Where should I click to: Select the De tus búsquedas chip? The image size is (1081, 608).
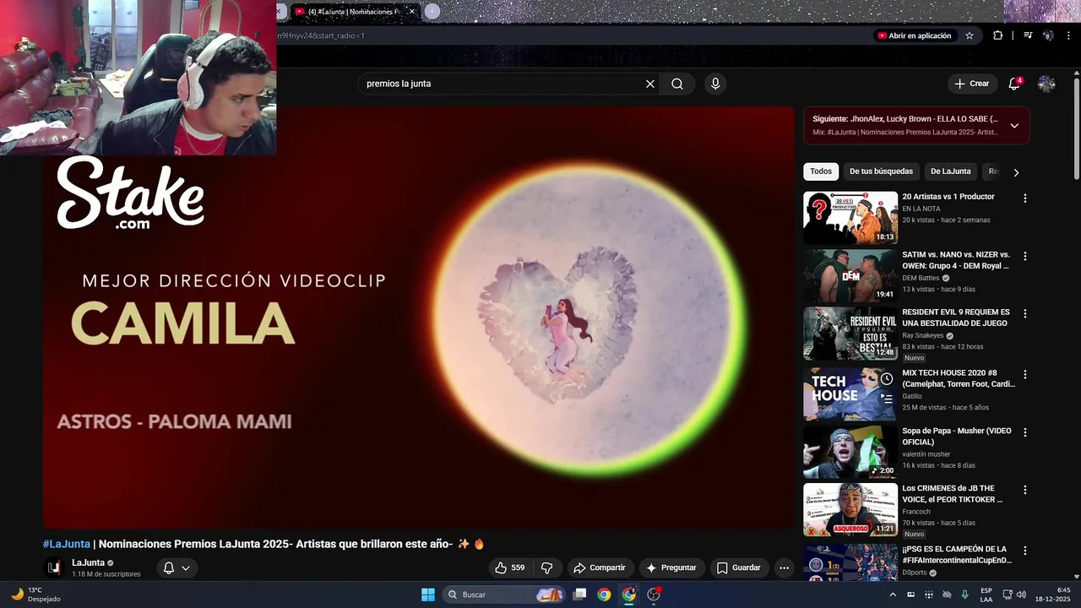[x=881, y=171]
